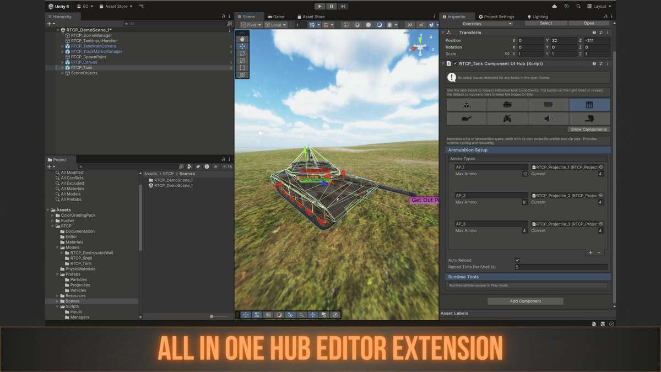Open the gamepad tank input hub tab

tap(507, 118)
